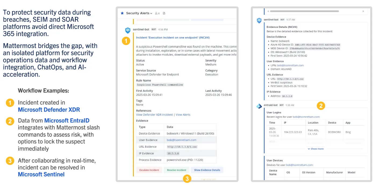
Task: Click the 'Medium' severity value
Action: [x=211, y=65]
